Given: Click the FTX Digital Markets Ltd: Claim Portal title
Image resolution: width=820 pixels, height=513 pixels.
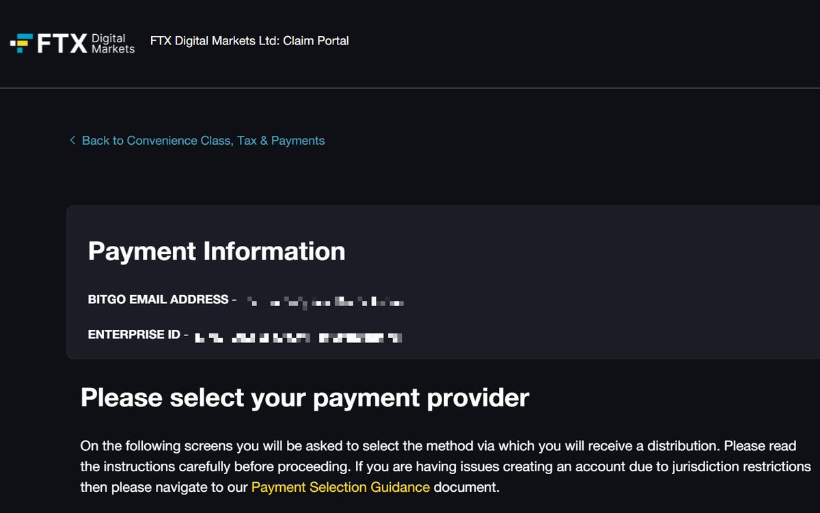Looking at the screenshot, I should pyautogui.click(x=249, y=41).
